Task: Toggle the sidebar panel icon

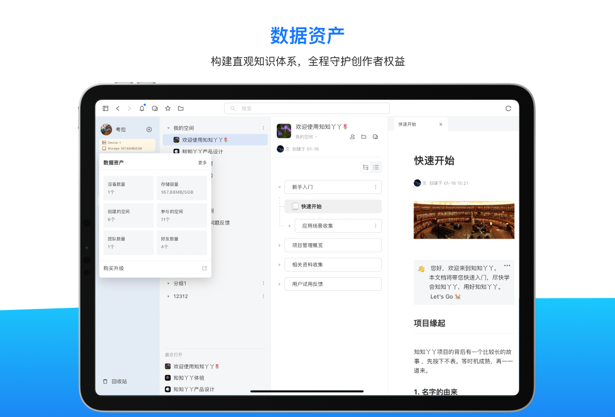Action: pyautogui.click(x=105, y=109)
